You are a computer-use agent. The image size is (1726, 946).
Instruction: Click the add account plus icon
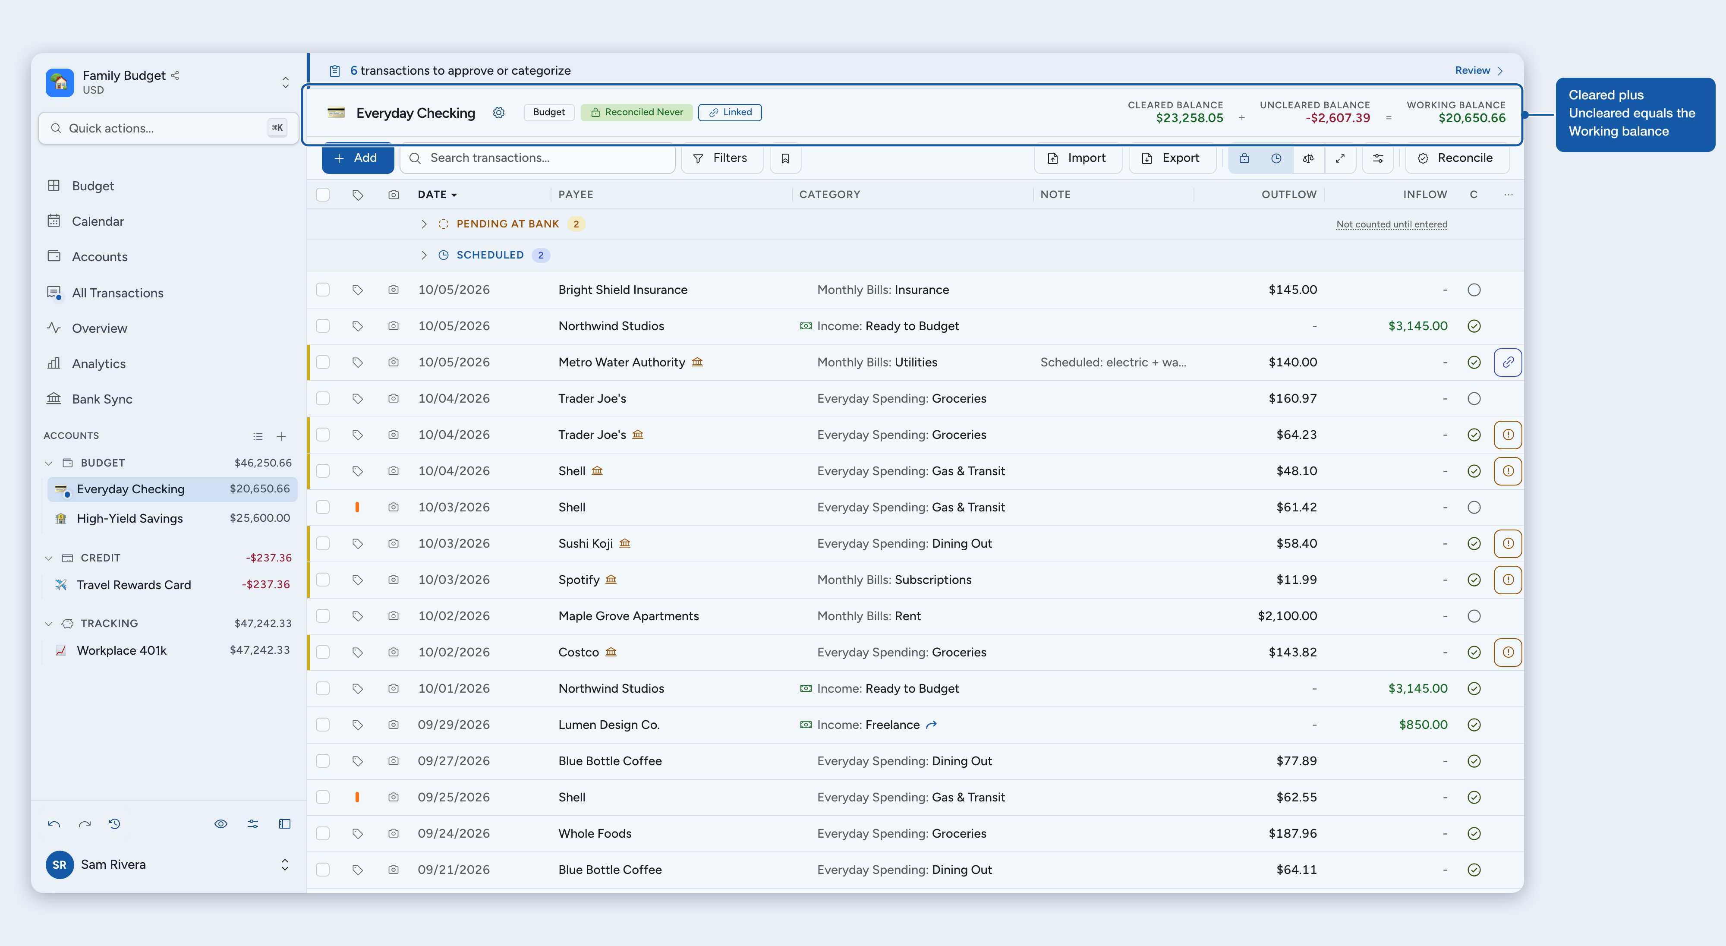click(281, 436)
